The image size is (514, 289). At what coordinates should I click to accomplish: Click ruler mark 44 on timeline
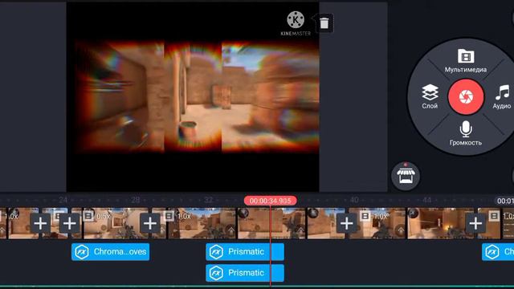click(x=426, y=200)
